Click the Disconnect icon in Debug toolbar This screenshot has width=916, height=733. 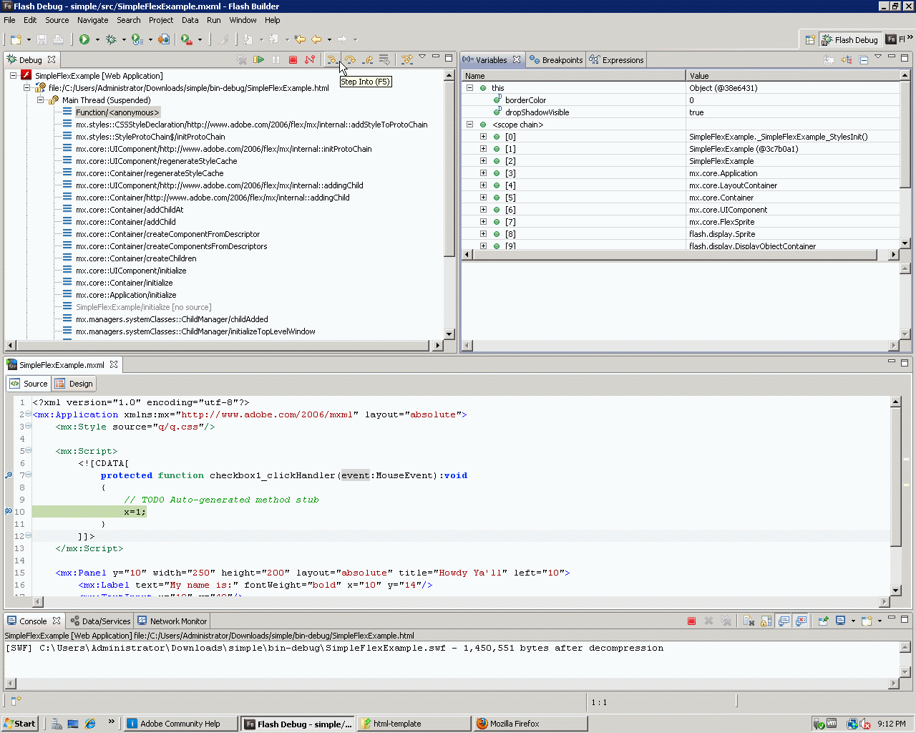pos(310,60)
